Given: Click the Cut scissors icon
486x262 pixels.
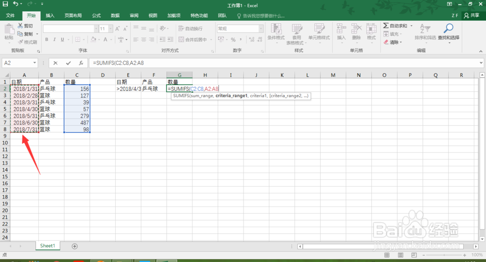Looking at the screenshot, I should [20, 26].
